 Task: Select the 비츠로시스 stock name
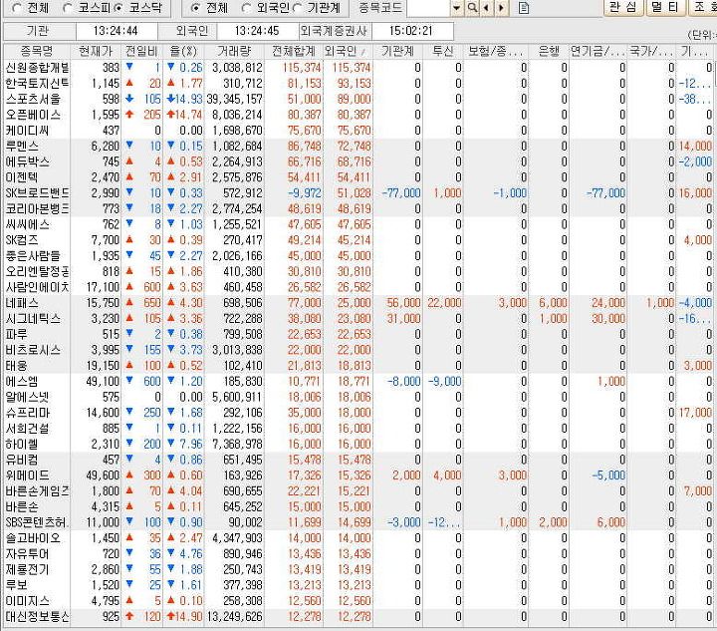click(x=33, y=350)
